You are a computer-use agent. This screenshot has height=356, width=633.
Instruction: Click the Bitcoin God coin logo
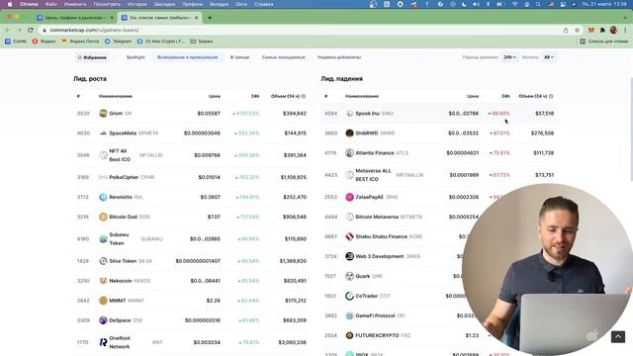coord(103,217)
